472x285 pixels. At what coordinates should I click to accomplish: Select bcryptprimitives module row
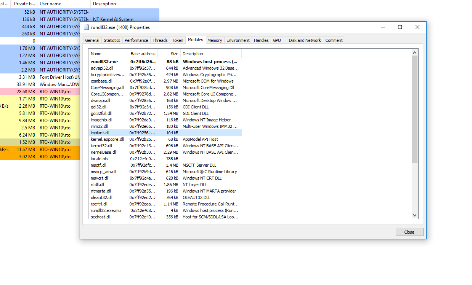click(x=165, y=75)
